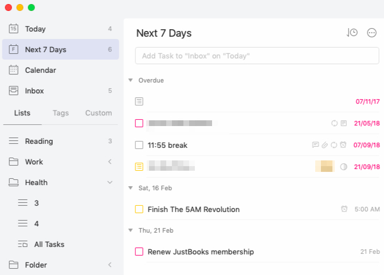Switch to the Custom tab
384x275 pixels.
99,113
